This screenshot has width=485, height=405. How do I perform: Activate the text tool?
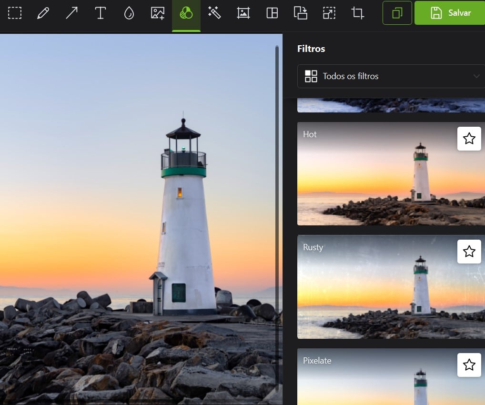tap(100, 13)
